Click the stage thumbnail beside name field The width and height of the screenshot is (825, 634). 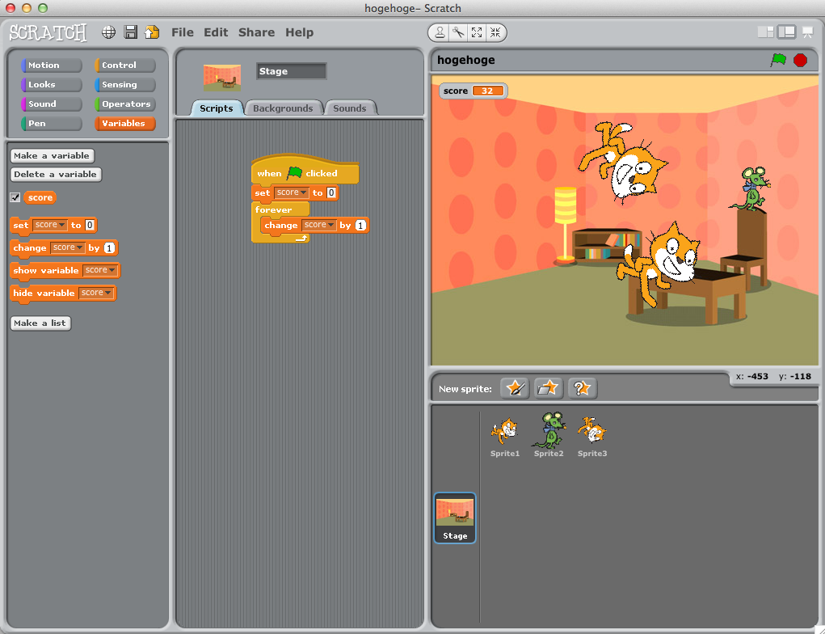pos(222,77)
